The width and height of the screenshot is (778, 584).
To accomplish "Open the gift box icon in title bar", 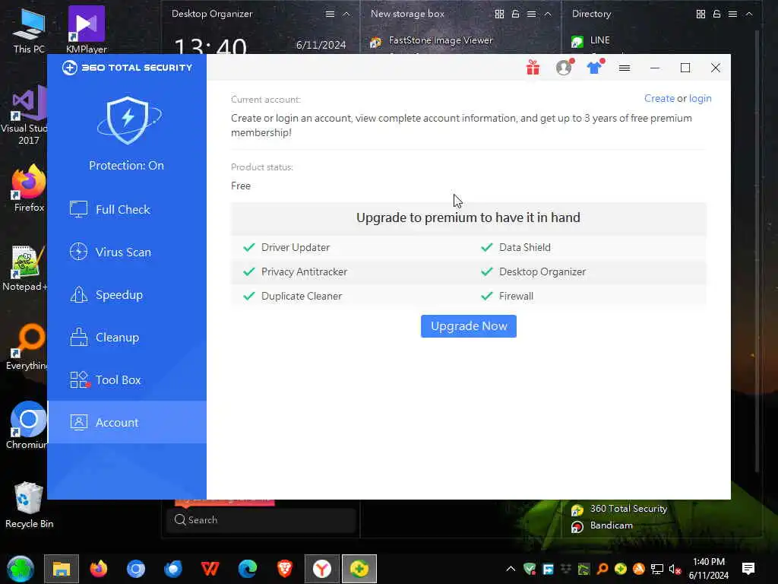I will [x=533, y=68].
